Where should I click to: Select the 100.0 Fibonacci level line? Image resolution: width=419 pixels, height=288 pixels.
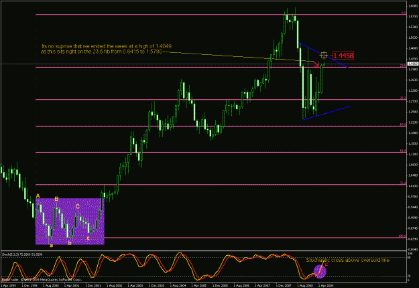coord(221,238)
